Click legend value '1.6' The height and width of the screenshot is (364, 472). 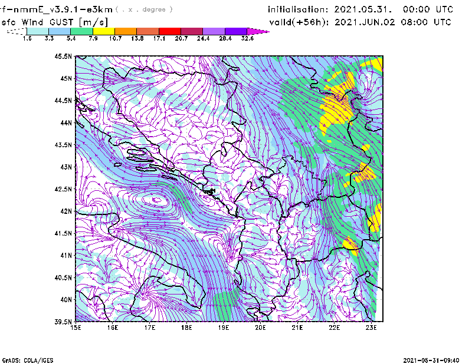point(27,38)
